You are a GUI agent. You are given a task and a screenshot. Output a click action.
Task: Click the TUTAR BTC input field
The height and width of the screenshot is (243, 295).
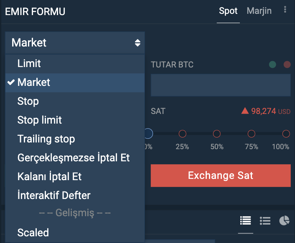(221, 85)
